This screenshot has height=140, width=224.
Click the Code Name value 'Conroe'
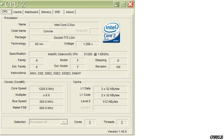coord(48,31)
